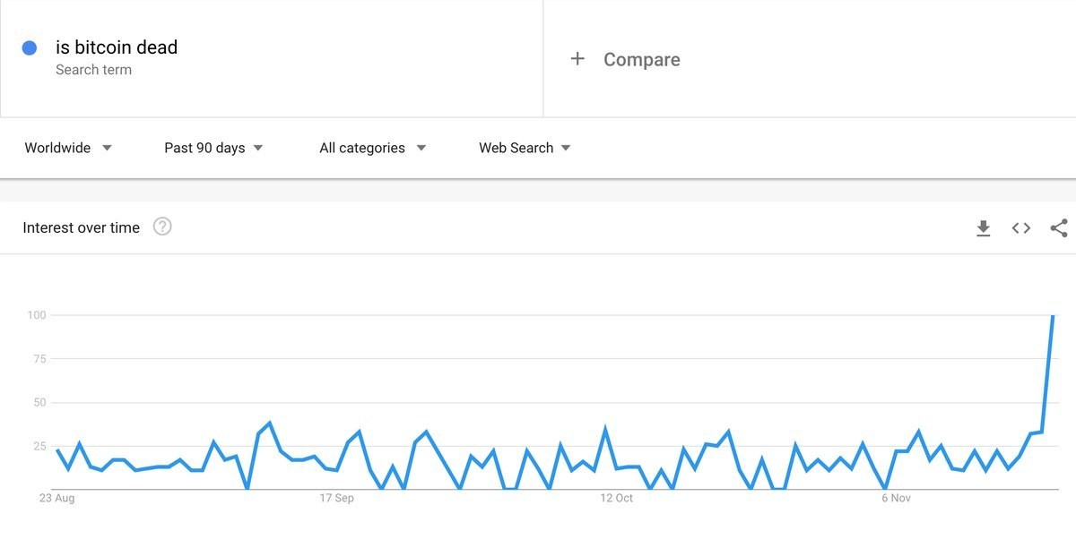
Task: Change the Web Search type dropdown
Action: click(525, 148)
